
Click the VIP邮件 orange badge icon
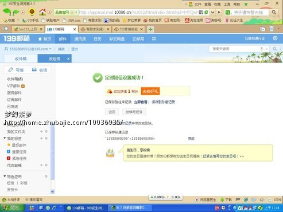point(23,86)
